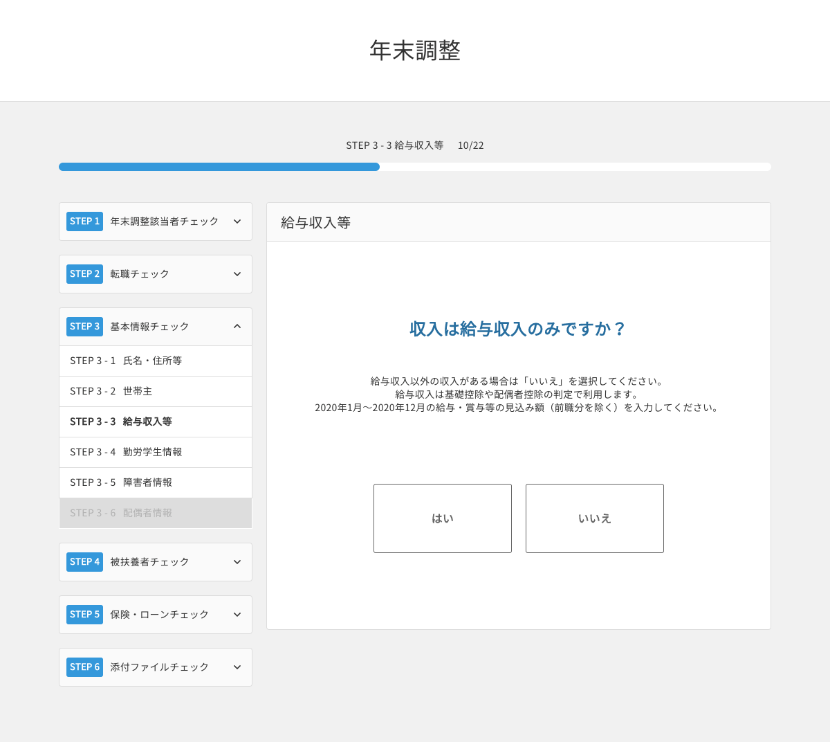The width and height of the screenshot is (830, 742).
Task: Open STEP 3-2 世帯主
Action: pos(156,392)
